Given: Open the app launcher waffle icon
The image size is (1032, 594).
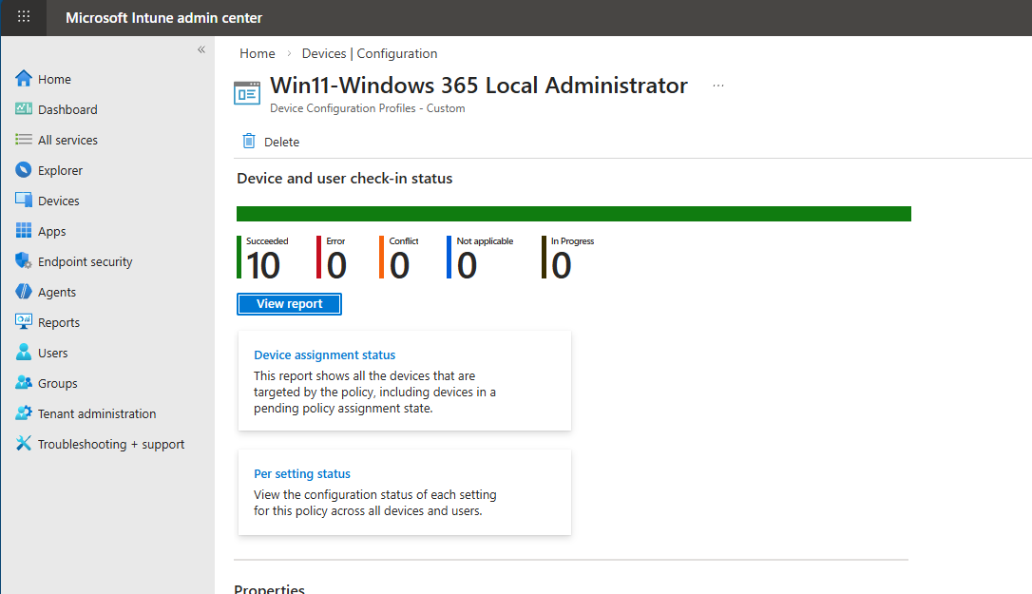Looking at the screenshot, I should [24, 17].
